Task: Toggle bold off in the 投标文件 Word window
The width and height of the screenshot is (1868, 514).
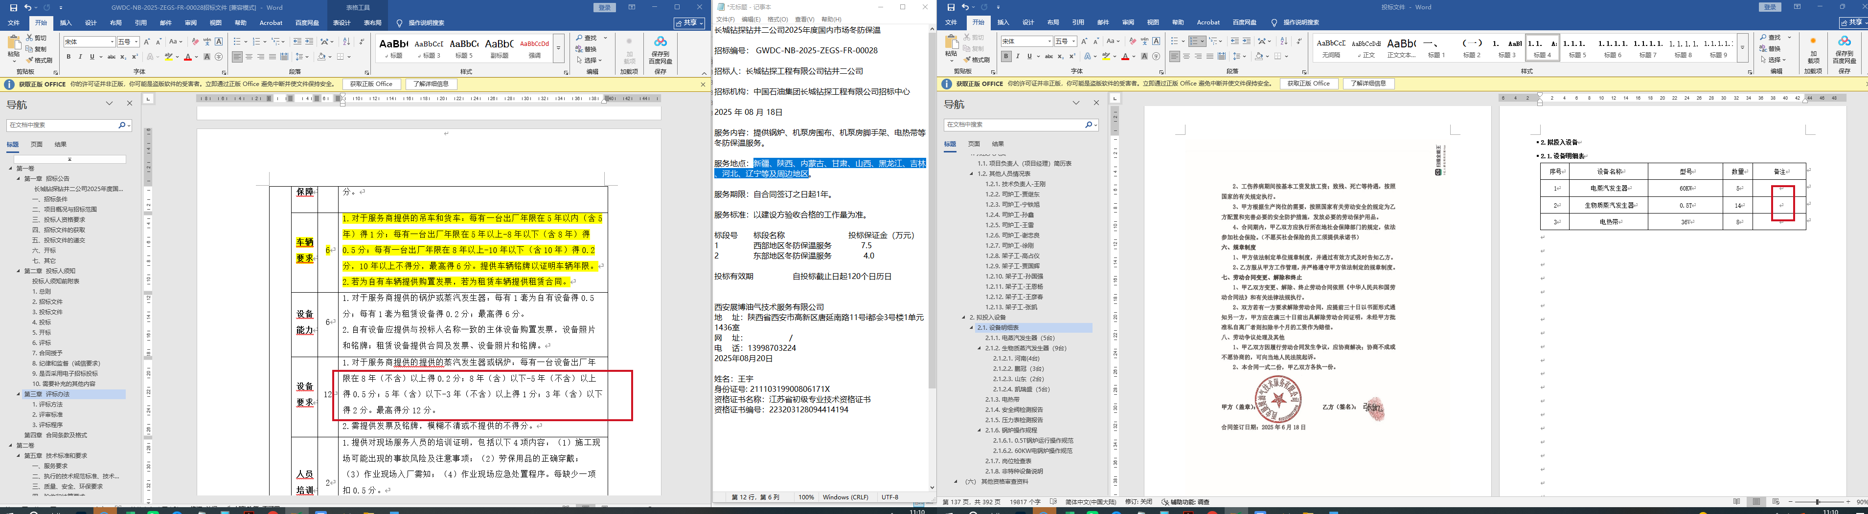Action: pyautogui.click(x=1006, y=57)
